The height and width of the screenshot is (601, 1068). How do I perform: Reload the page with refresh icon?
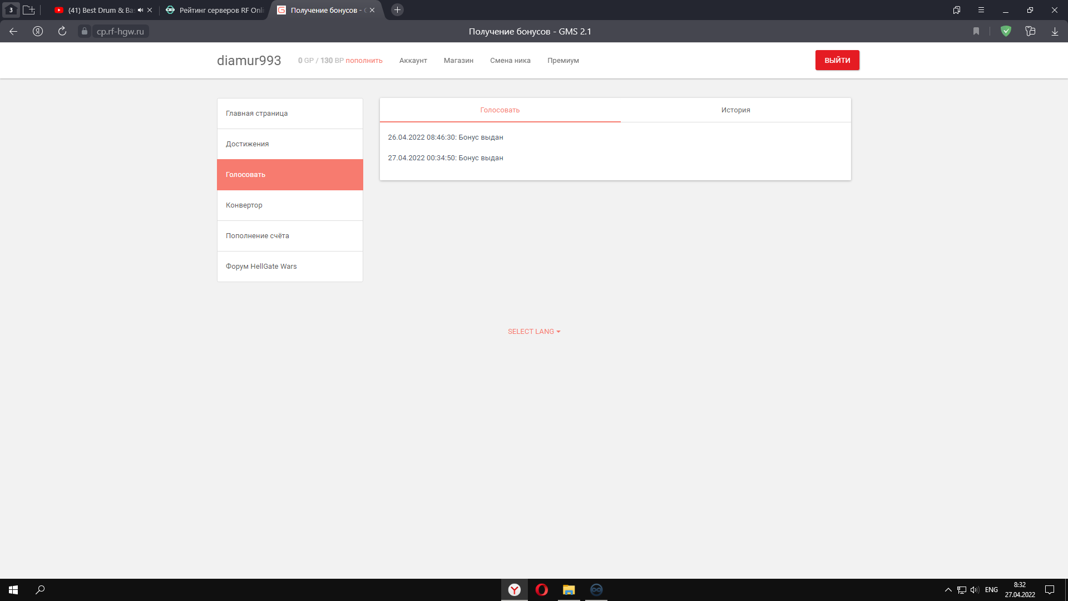62,31
